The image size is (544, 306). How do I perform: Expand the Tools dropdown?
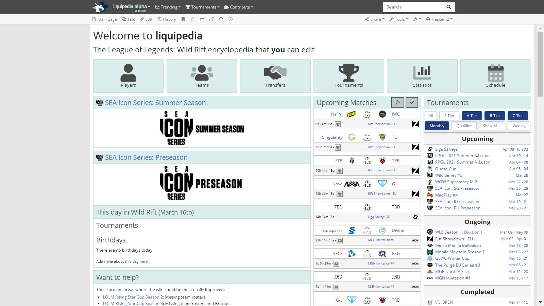coord(399,19)
